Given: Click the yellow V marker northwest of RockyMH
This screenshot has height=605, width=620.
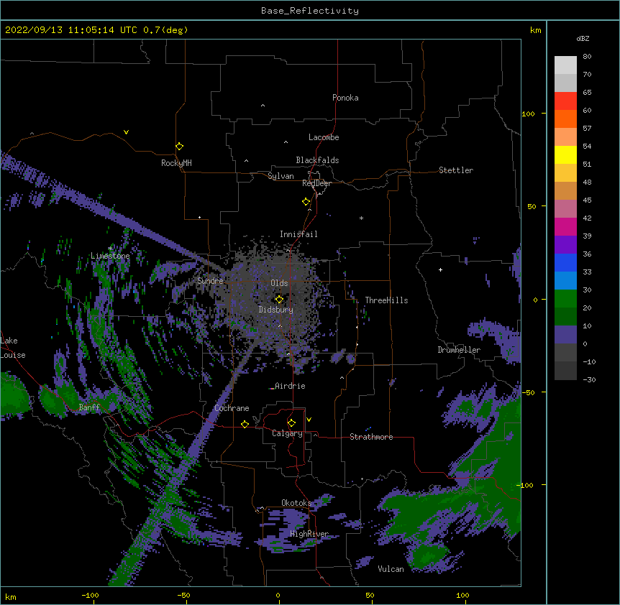Looking at the screenshot, I should (x=126, y=132).
